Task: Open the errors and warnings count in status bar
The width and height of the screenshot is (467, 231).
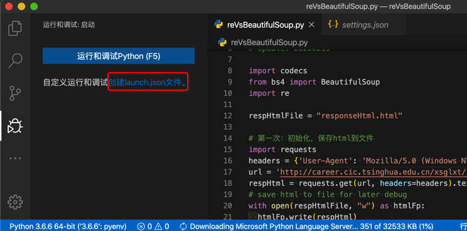Action: [153, 226]
